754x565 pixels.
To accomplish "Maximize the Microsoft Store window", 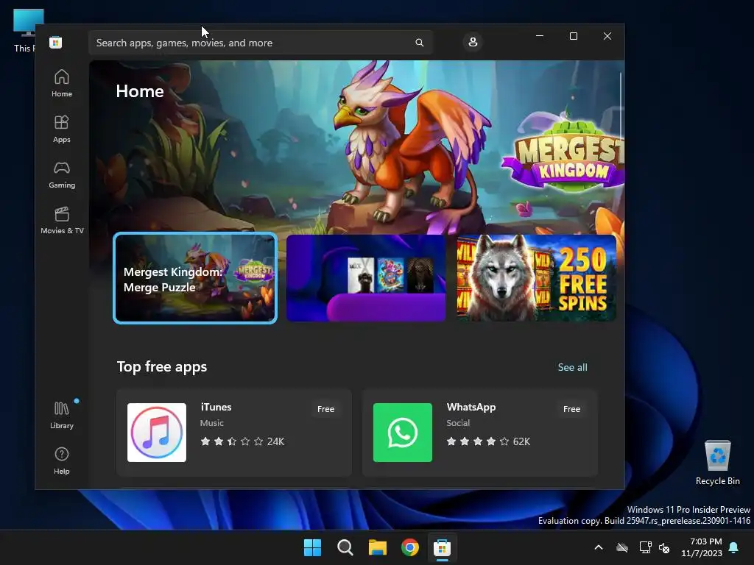I will (x=573, y=36).
